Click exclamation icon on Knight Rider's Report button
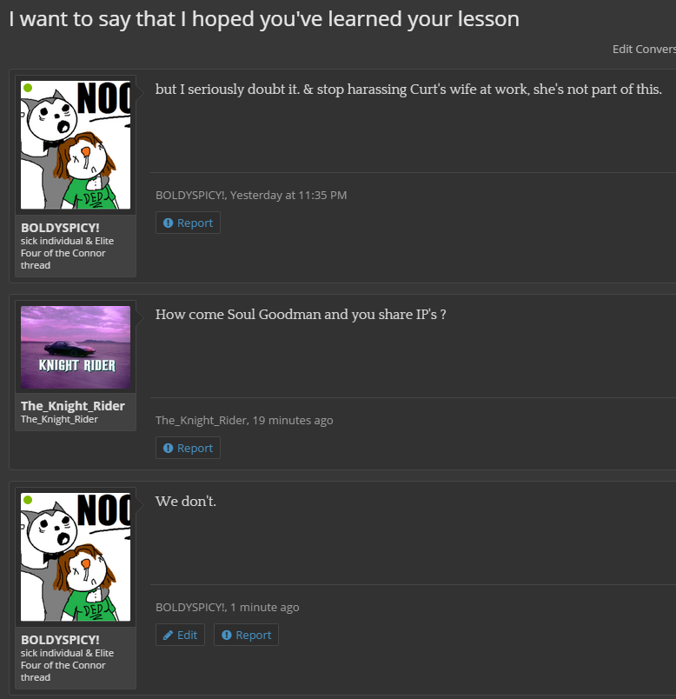676x699 pixels. click(x=168, y=448)
